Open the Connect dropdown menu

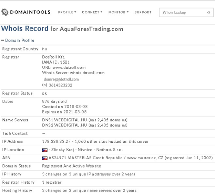[92, 12]
